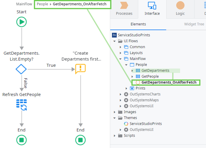Click the Logic layer circle icon
Image resolution: width=206 pixels, height=148 pixels.
click(x=180, y=5)
